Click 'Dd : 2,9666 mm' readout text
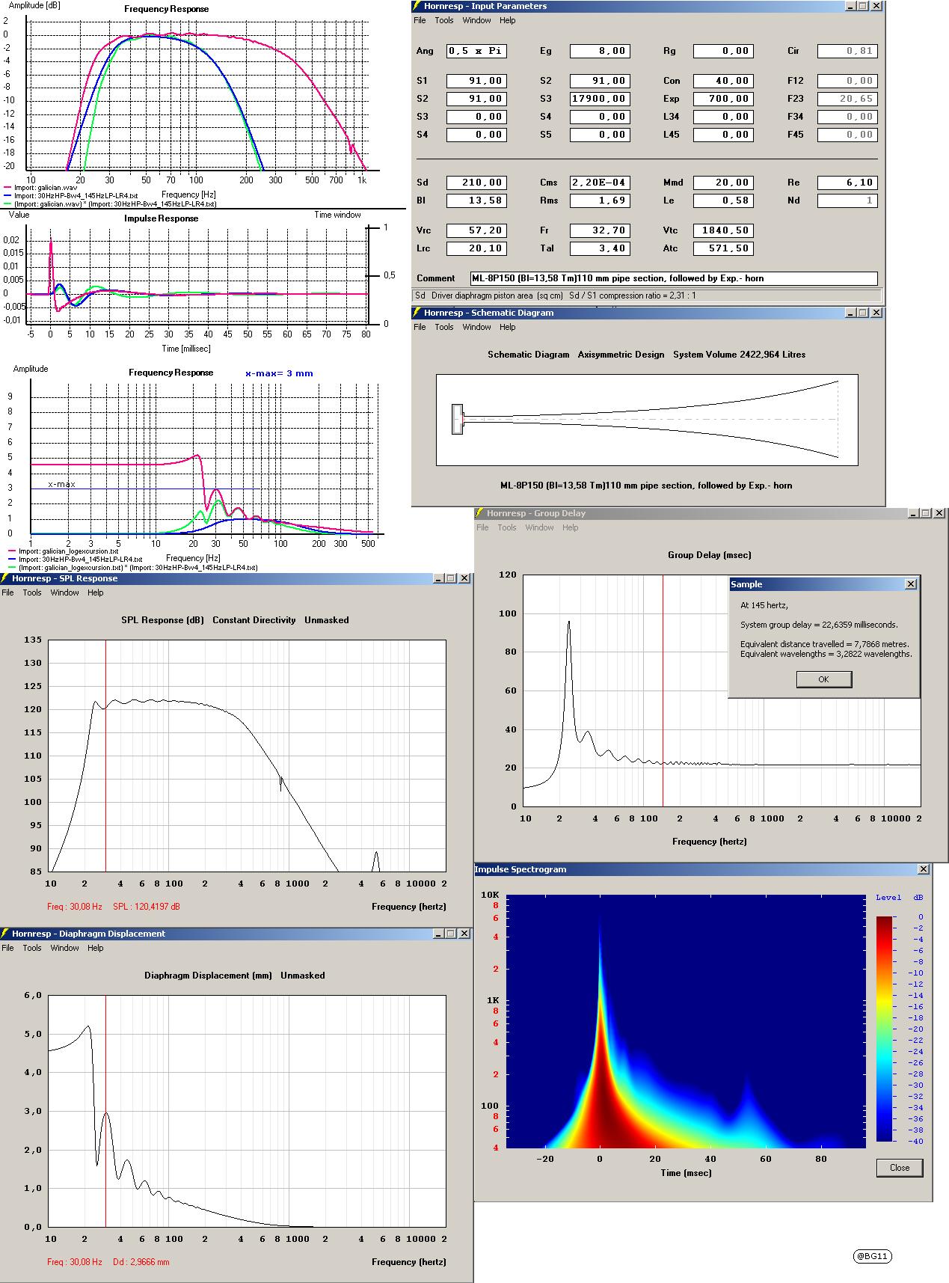The width and height of the screenshot is (949, 1283). (x=141, y=1262)
